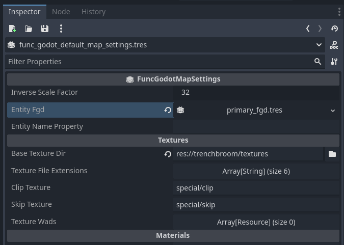Click the Filter Properties search field
Screen dimensions: 344x245
pyautogui.click(x=158, y=62)
